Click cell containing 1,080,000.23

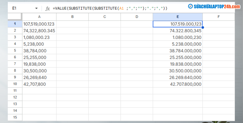[39, 37]
